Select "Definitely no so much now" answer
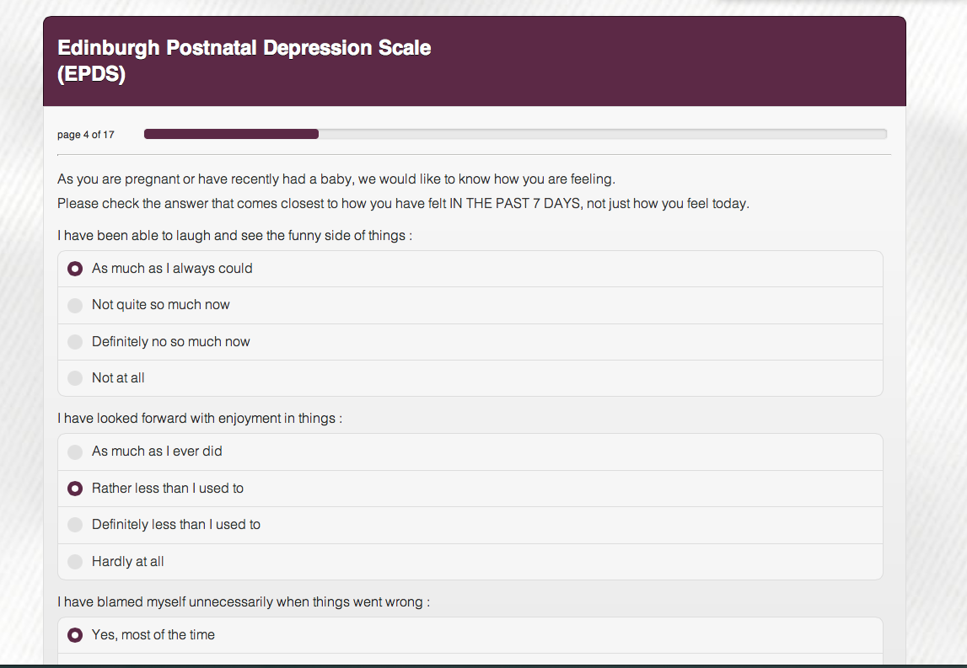This screenshot has height=668, width=967. click(75, 342)
